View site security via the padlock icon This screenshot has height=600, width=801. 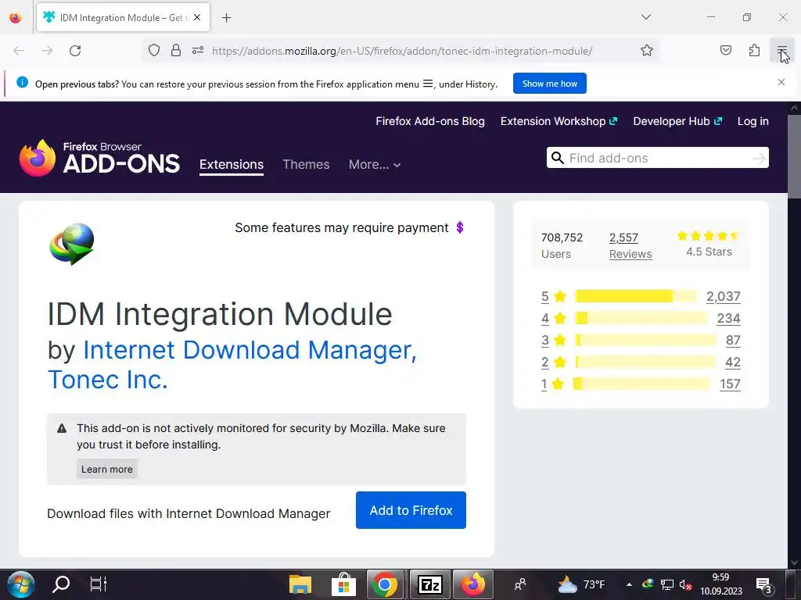coord(176,51)
